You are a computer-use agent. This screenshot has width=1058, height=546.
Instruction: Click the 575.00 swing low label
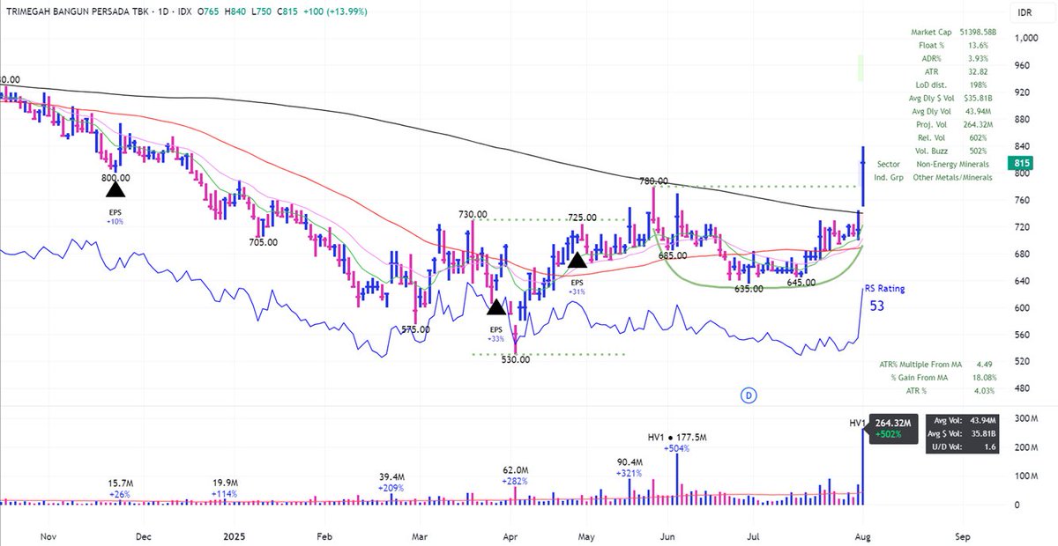(415, 329)
